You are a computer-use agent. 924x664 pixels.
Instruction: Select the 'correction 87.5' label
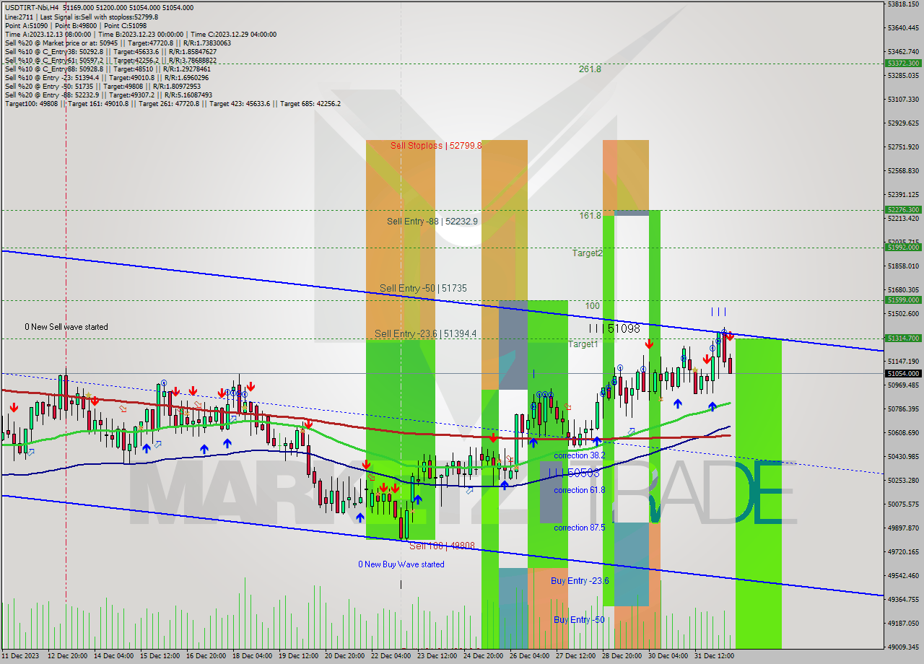580,528
